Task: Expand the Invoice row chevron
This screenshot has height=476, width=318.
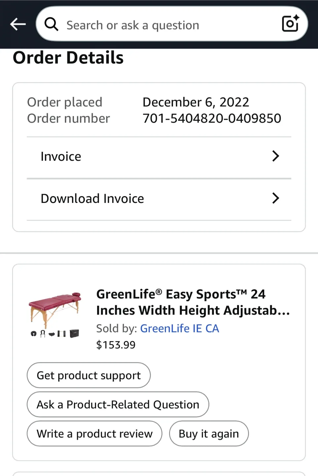Action: 275,156
